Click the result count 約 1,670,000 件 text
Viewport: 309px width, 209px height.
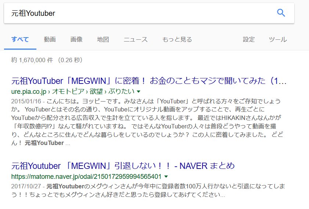[x=32, y=60]
